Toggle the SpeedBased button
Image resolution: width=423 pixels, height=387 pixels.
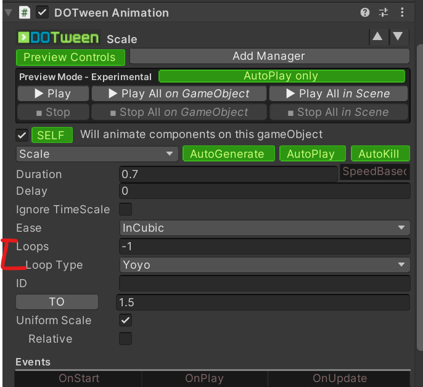pyautogui.click(x=374, y=171)
